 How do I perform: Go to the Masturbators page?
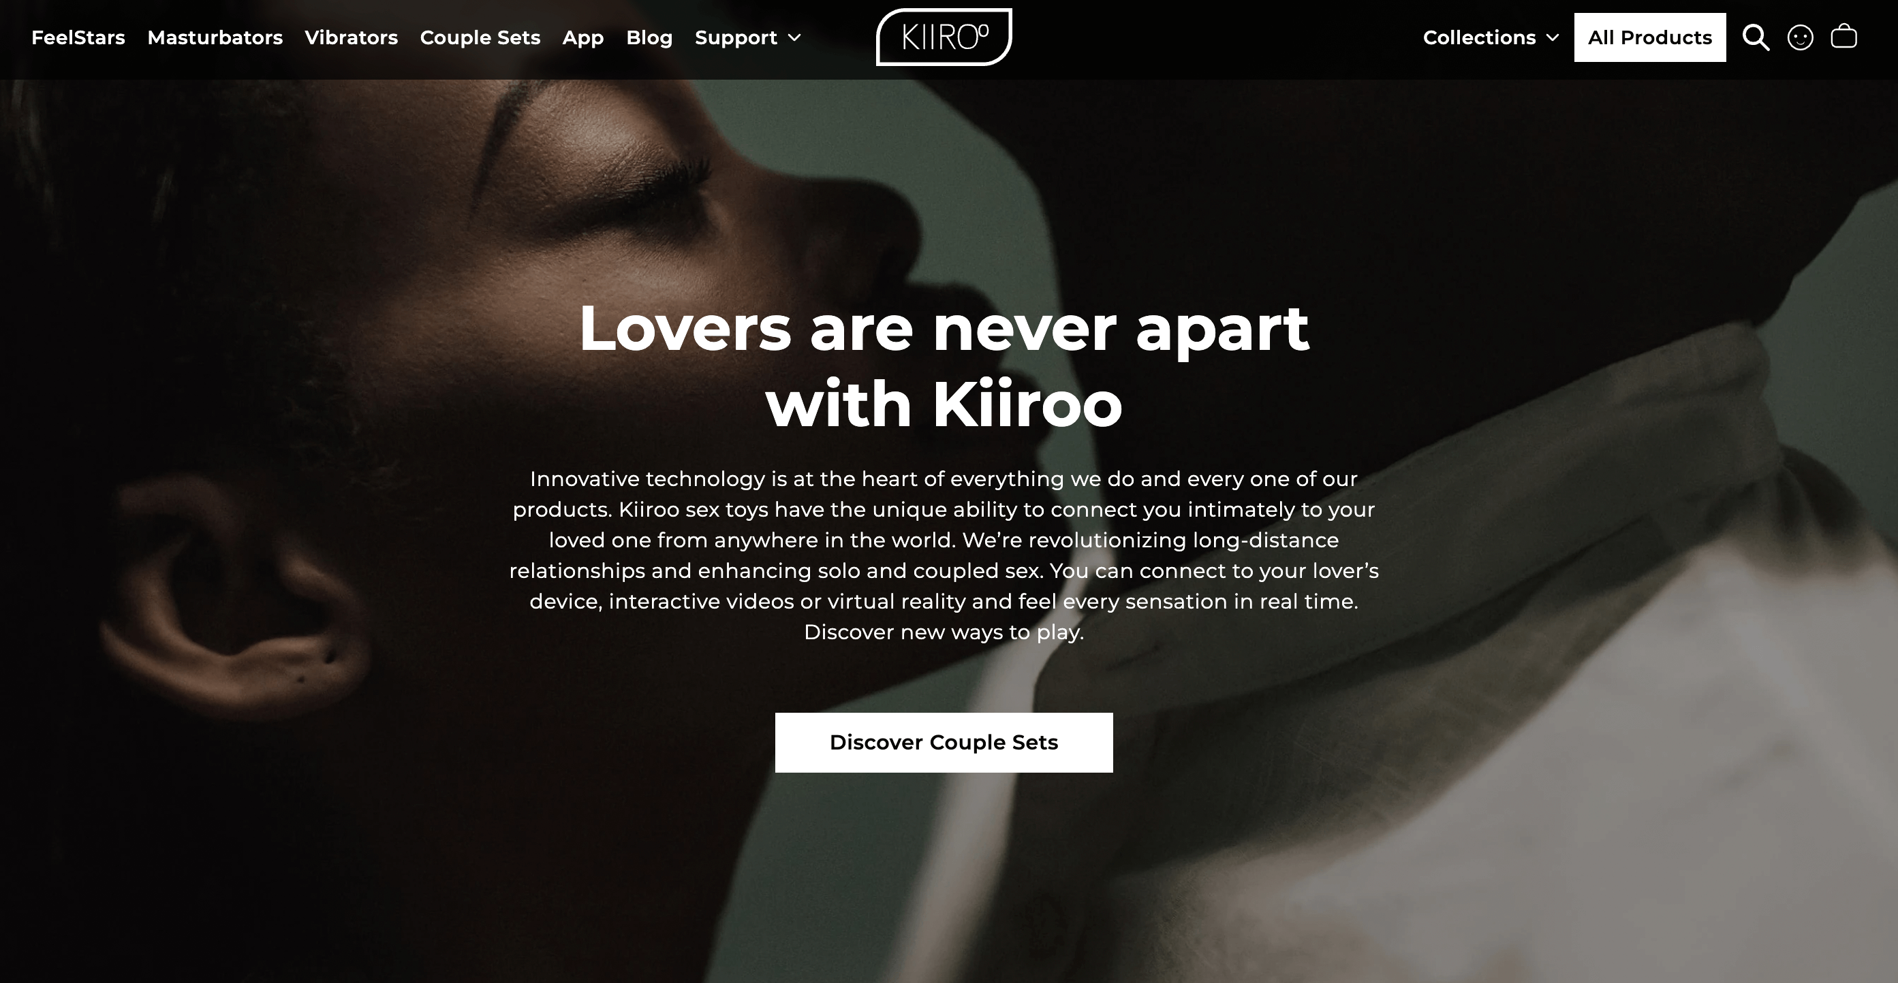(x=215, y=37)
